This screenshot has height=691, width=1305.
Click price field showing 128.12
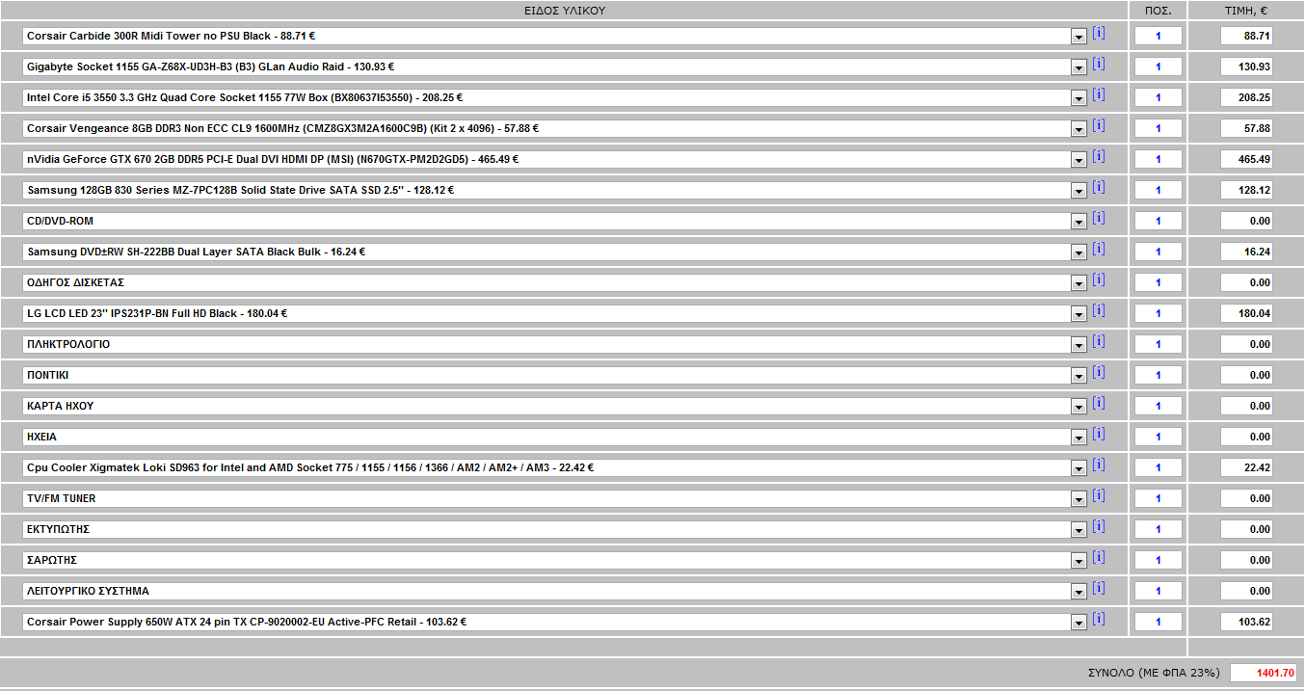pyautogui.click(x=1246, y=191)
